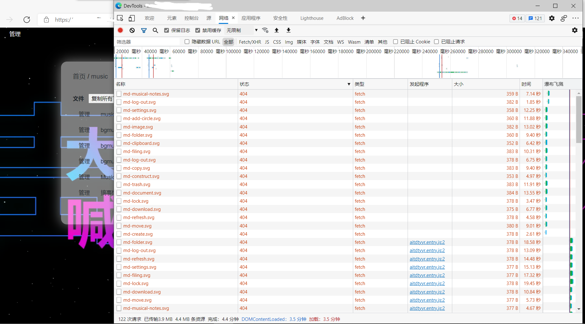
Task: Open the DevTools more options menu
Action: pos(576,18)
